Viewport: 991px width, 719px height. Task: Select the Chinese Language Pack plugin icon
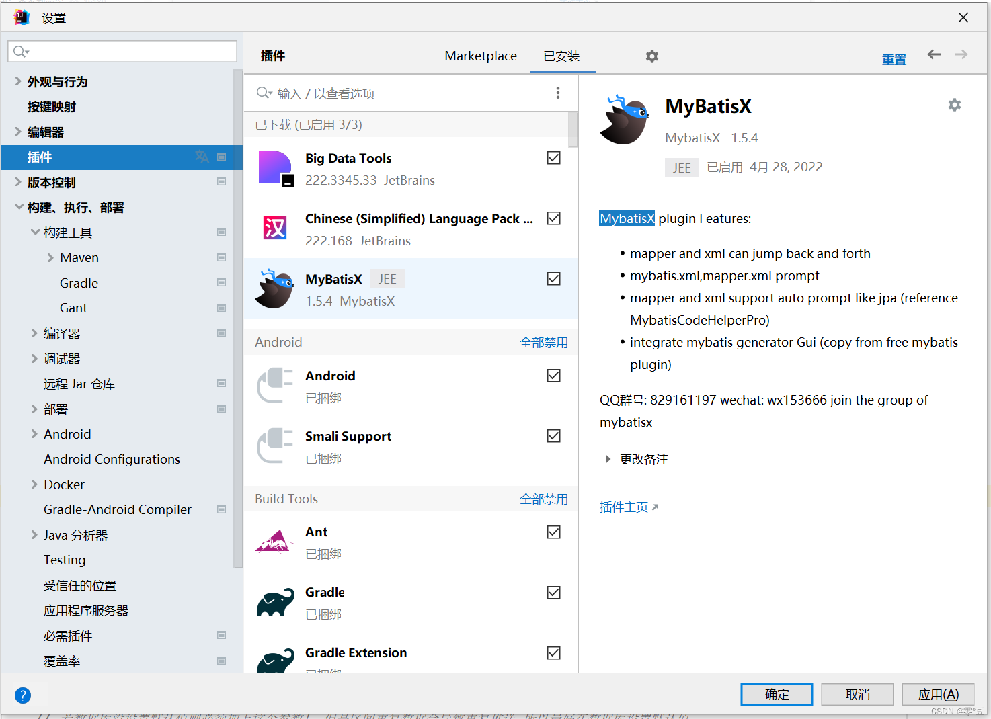click(x=275, y=228)
